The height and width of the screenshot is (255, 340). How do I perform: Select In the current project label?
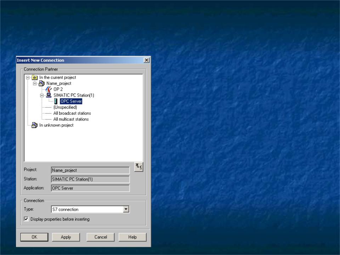coord(58,78)
